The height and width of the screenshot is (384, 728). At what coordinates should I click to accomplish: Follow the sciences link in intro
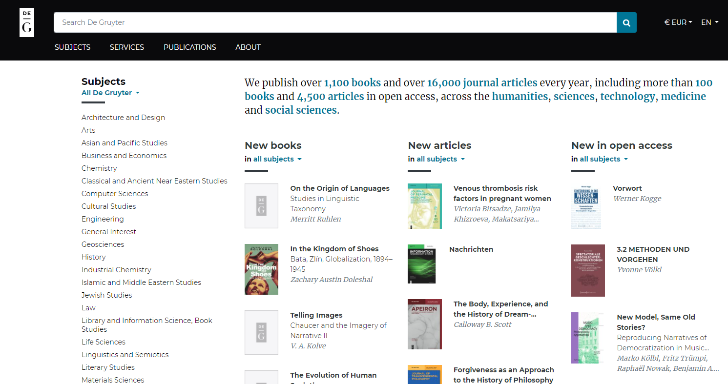(574, 97)
